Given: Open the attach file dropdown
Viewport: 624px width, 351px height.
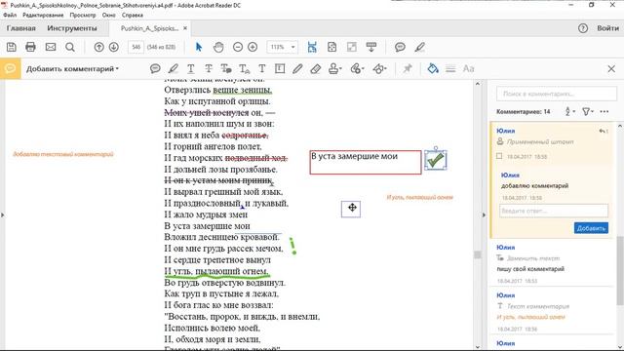Looking at the screenshot, I should click(x=358, y=69).
